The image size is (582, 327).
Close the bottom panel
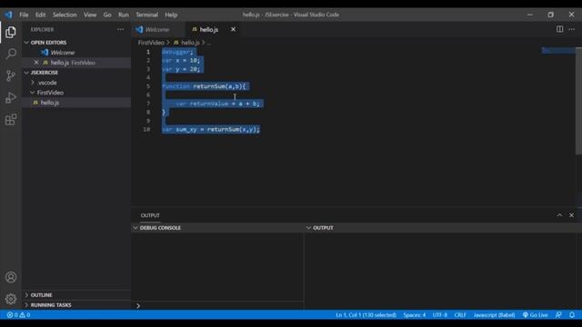tap(572, 215)
